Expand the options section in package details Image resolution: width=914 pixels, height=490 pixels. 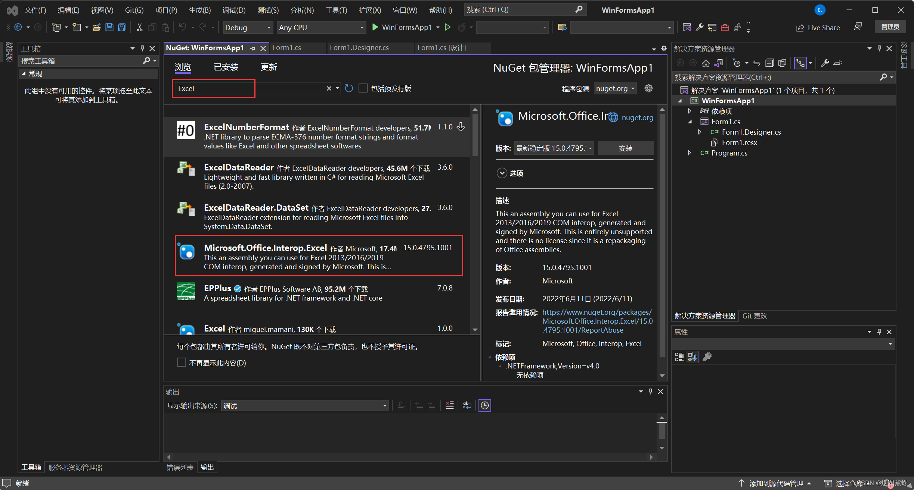(x=502, y=173)
